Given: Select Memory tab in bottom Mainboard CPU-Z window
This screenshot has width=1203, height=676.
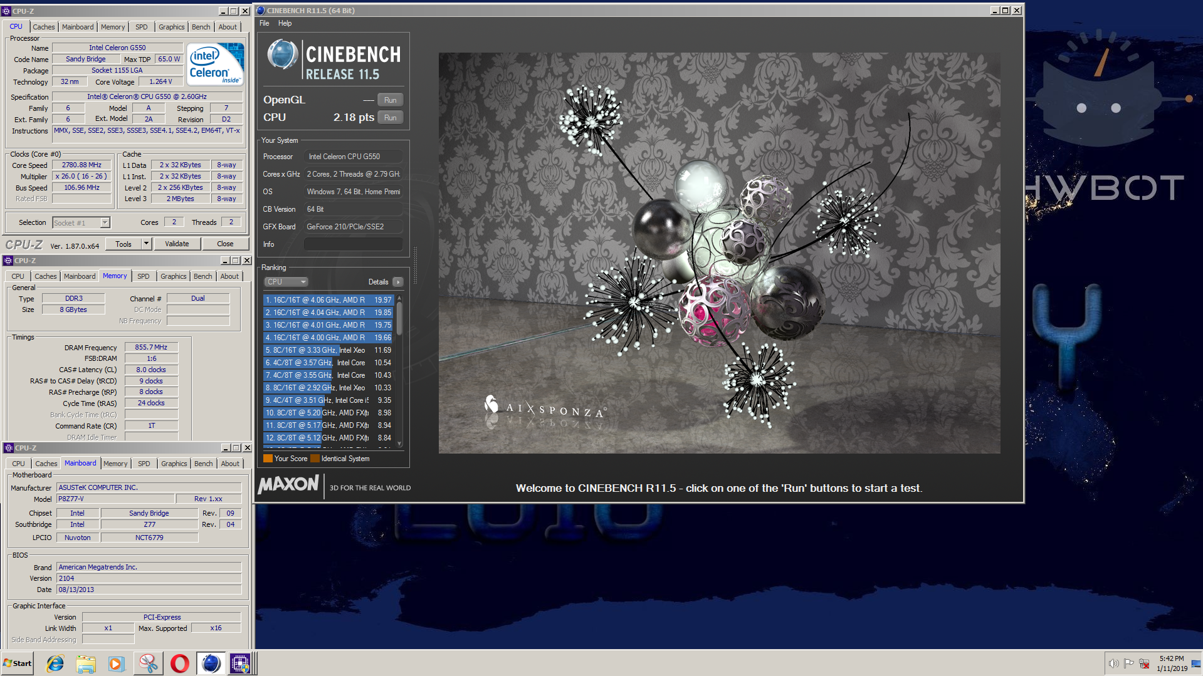Looking at the screenshot, I should pyautogui.click(x=115, y=464).
